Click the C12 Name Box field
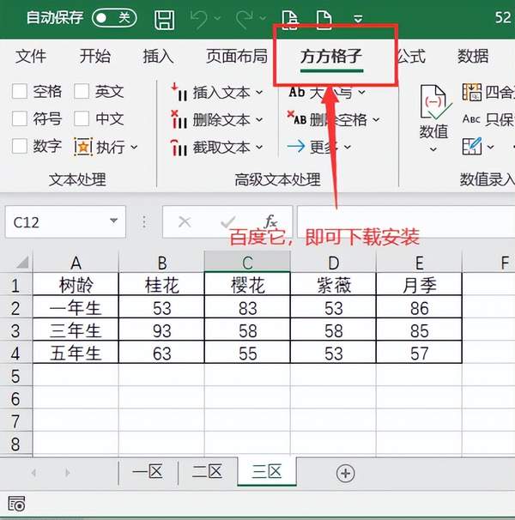This screenshot has height=520, width=515. click(x=65, y=221)
